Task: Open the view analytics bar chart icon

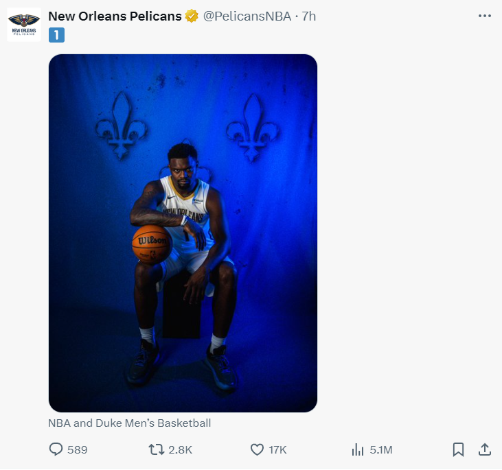Action: pyautogui.click(x=357, y=449)
